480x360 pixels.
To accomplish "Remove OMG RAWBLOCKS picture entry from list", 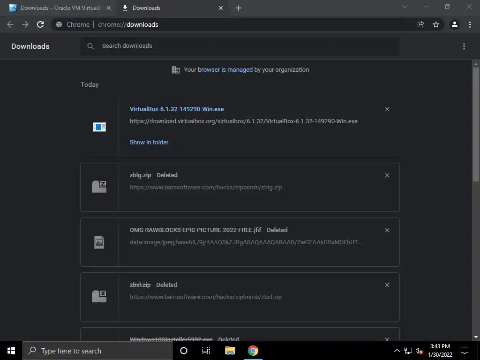I will pyautogui.click(x=387, y=230).
